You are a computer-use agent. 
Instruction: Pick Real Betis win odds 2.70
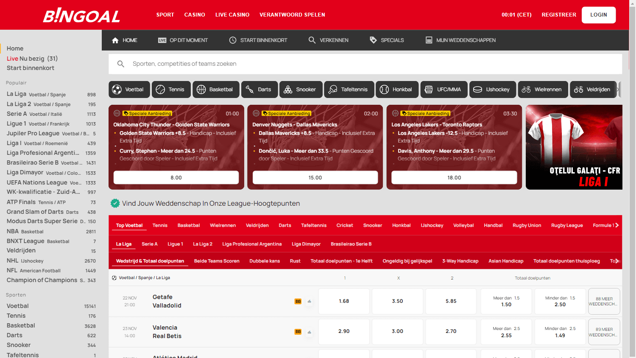(451, 332)
